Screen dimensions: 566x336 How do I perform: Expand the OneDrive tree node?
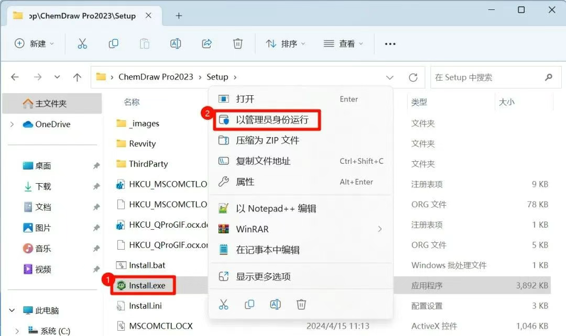12,125
